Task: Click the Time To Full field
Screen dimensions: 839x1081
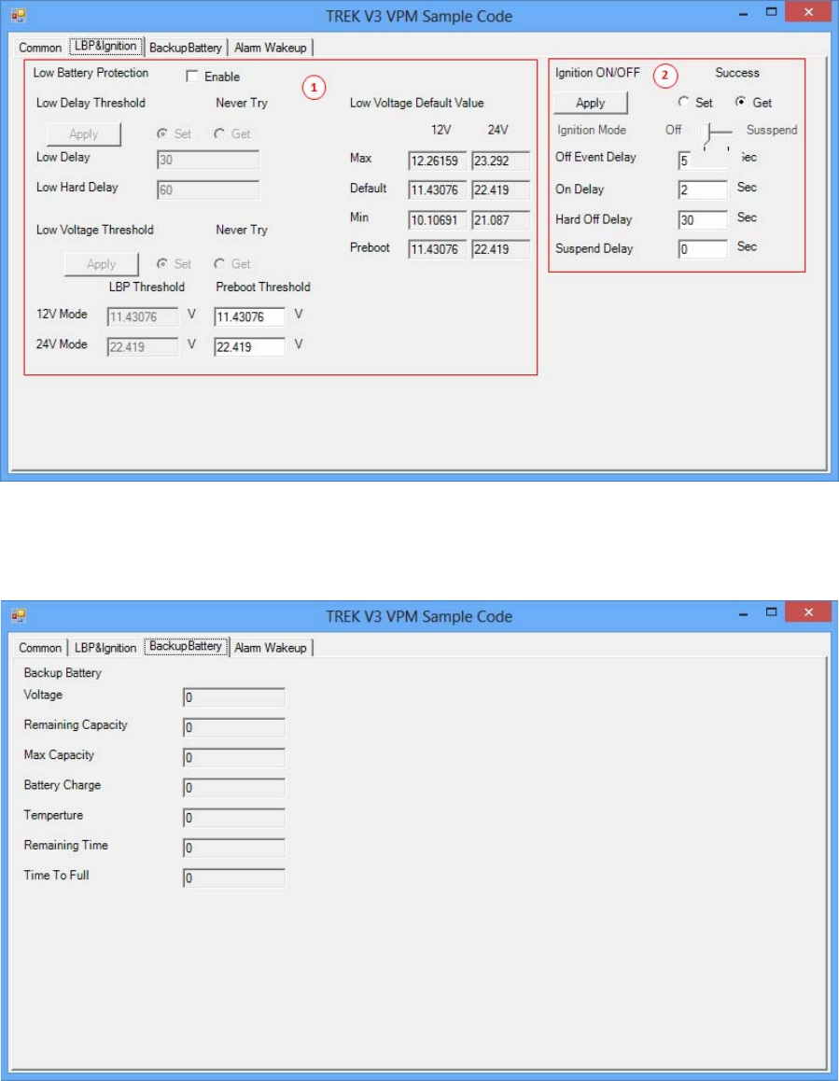Action: 233,877
